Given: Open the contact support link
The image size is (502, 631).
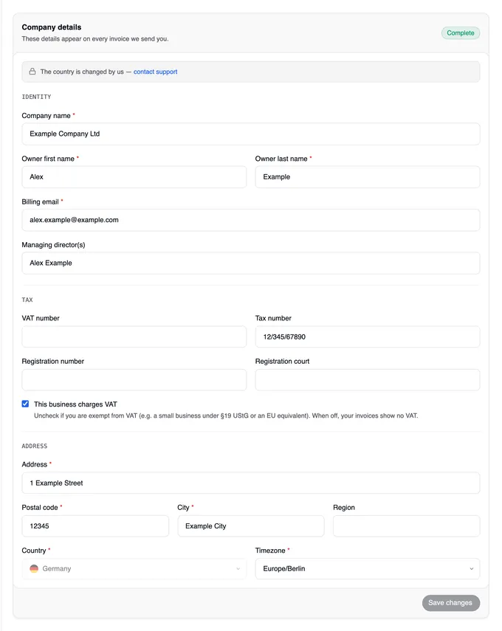Looking at the screenshot, I should pos(155,72).
